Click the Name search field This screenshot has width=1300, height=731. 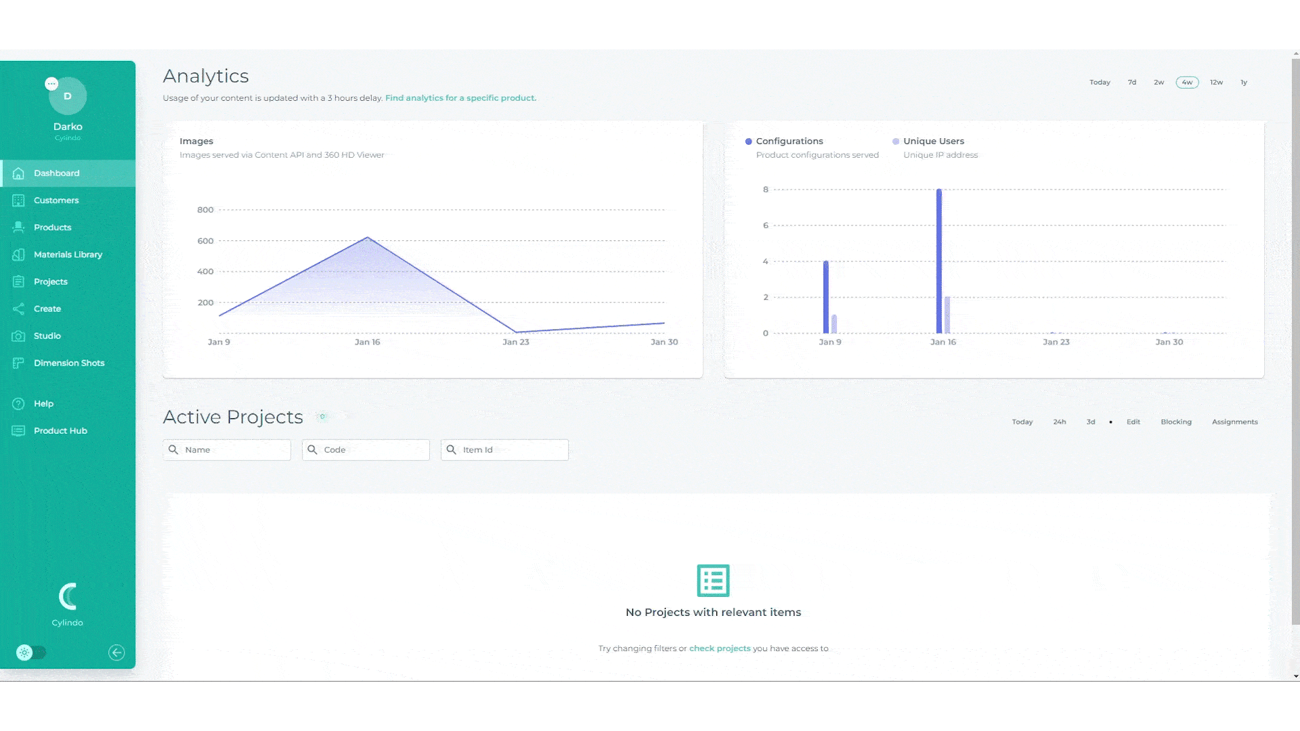coord(227,449)
